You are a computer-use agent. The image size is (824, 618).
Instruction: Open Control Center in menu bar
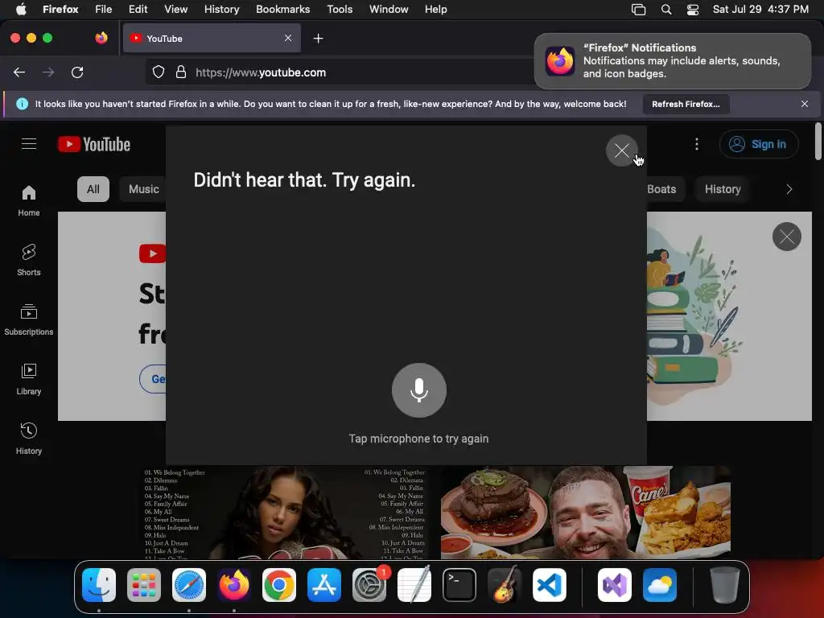point(693,10)
